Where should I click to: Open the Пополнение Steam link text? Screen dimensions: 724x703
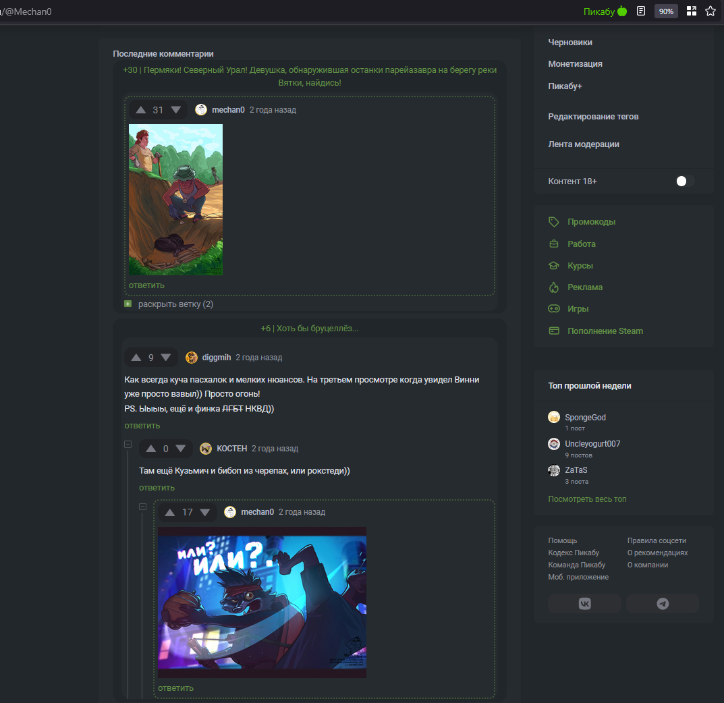pyautogui.click(x=605, y=331)
